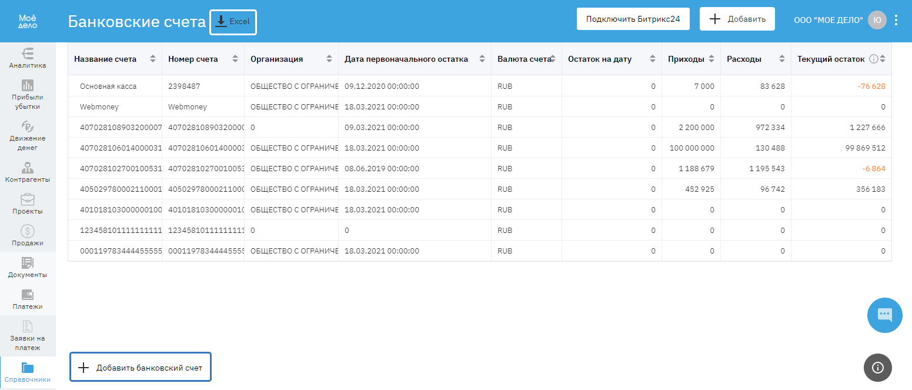The width and height of the screenshot is (912, 390).
Task: Select the Основная касса table row
Action: (108, 86)
